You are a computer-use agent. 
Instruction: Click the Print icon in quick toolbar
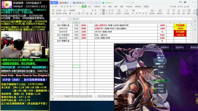click(68, 6)
